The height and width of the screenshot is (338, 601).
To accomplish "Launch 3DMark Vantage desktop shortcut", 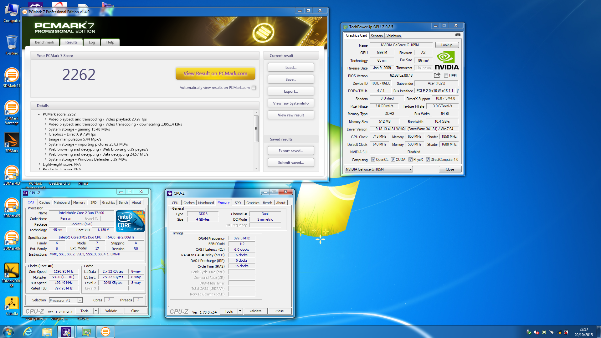I will click(x=12, y=112).
